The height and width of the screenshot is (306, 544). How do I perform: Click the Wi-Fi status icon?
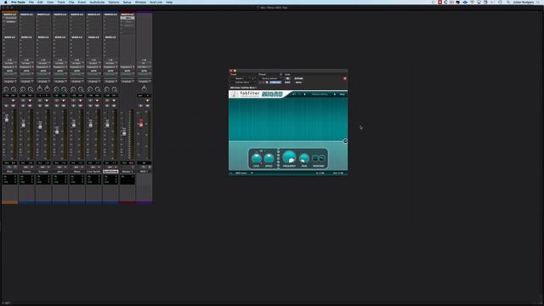point(472,2)
